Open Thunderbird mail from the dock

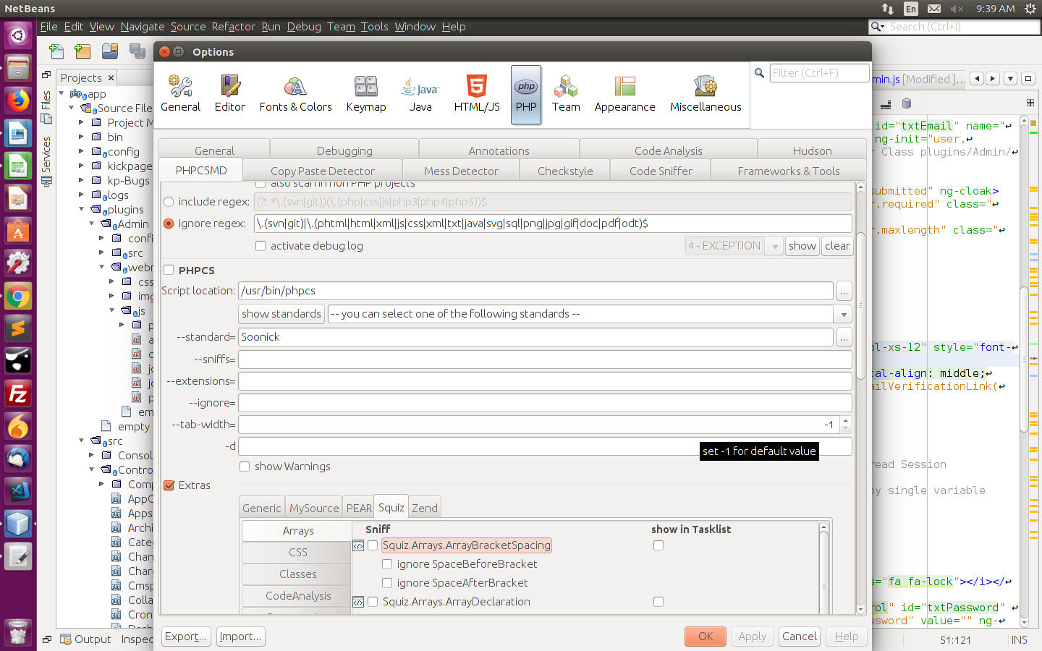(x=18, y=459)
